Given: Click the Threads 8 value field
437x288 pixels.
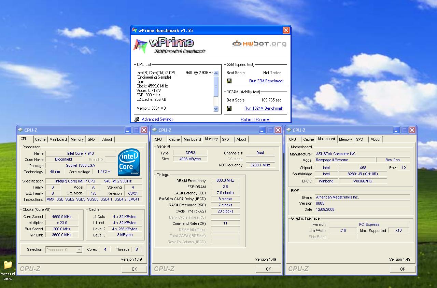Looking at the screenshot, I should tap(137, 249).
